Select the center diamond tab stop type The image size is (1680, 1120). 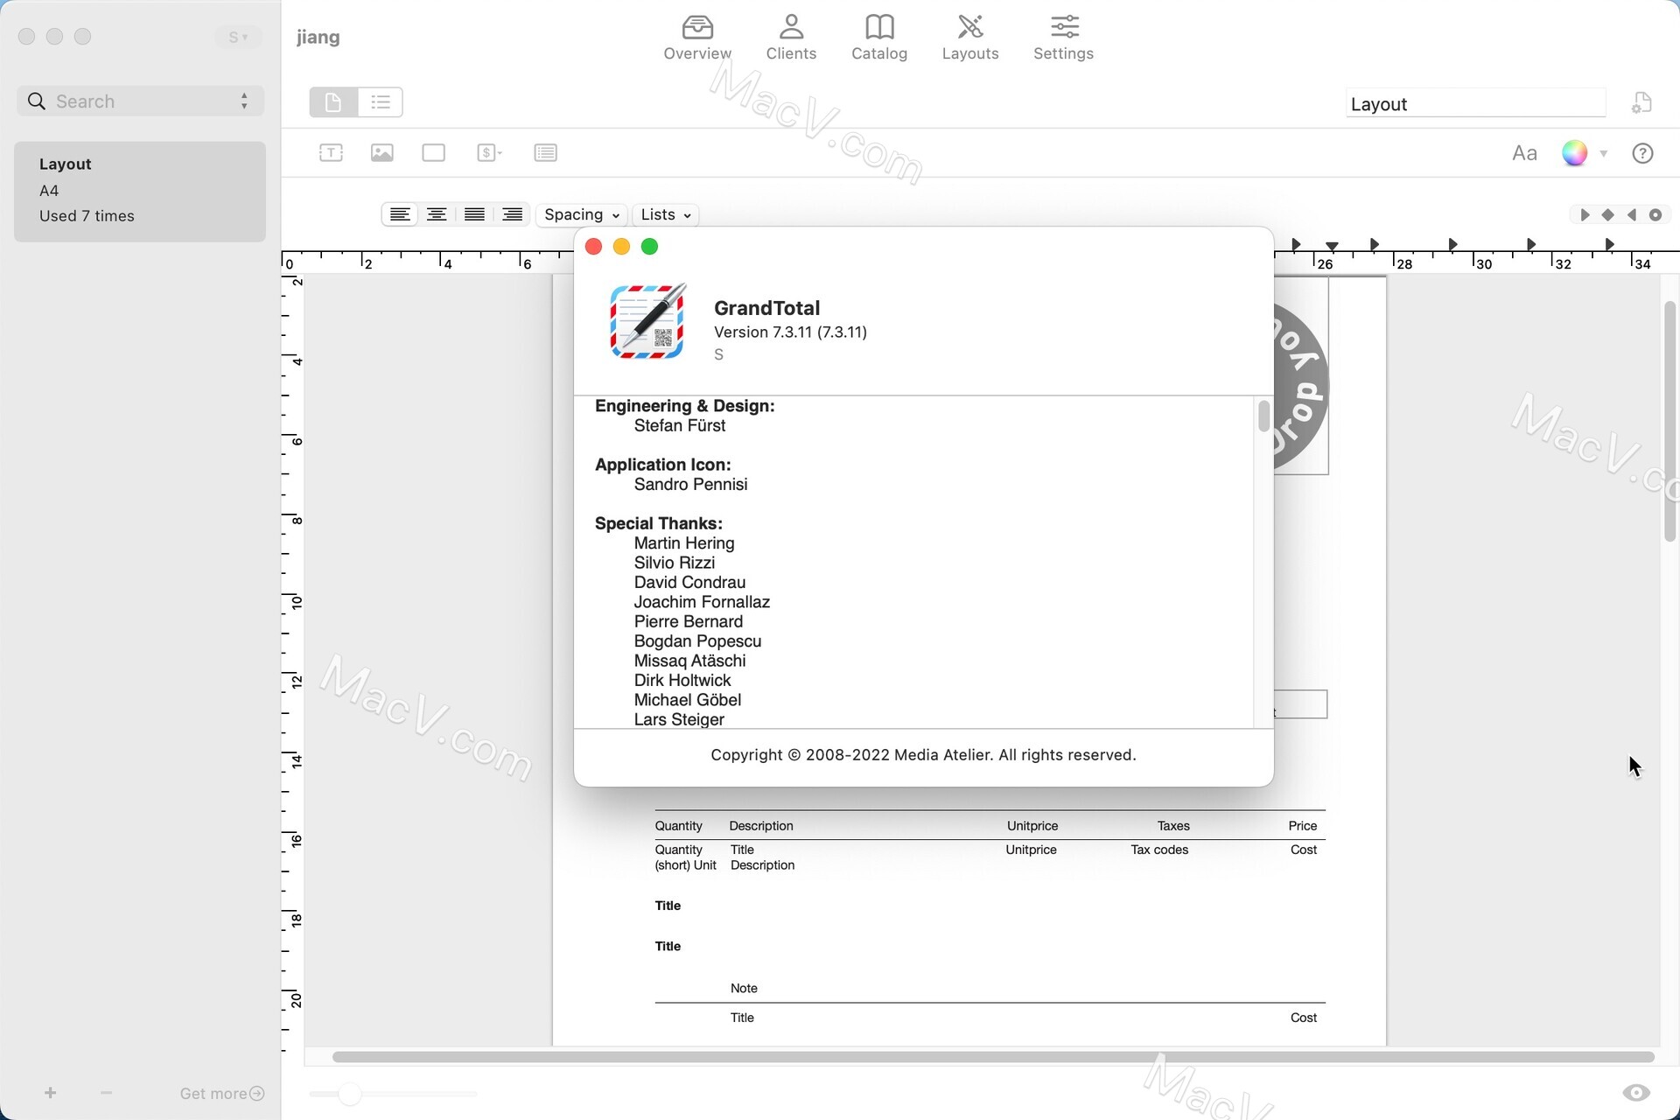click(1607, 214)
